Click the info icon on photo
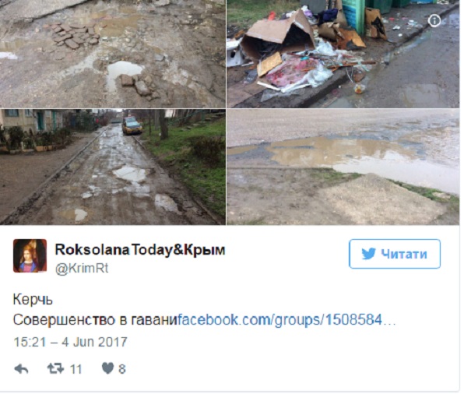The image size is (464, 394). (434, 21)
